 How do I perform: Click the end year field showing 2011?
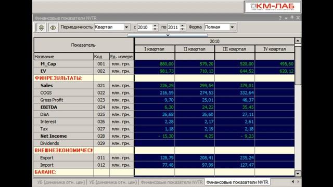(x=174, y=28)
